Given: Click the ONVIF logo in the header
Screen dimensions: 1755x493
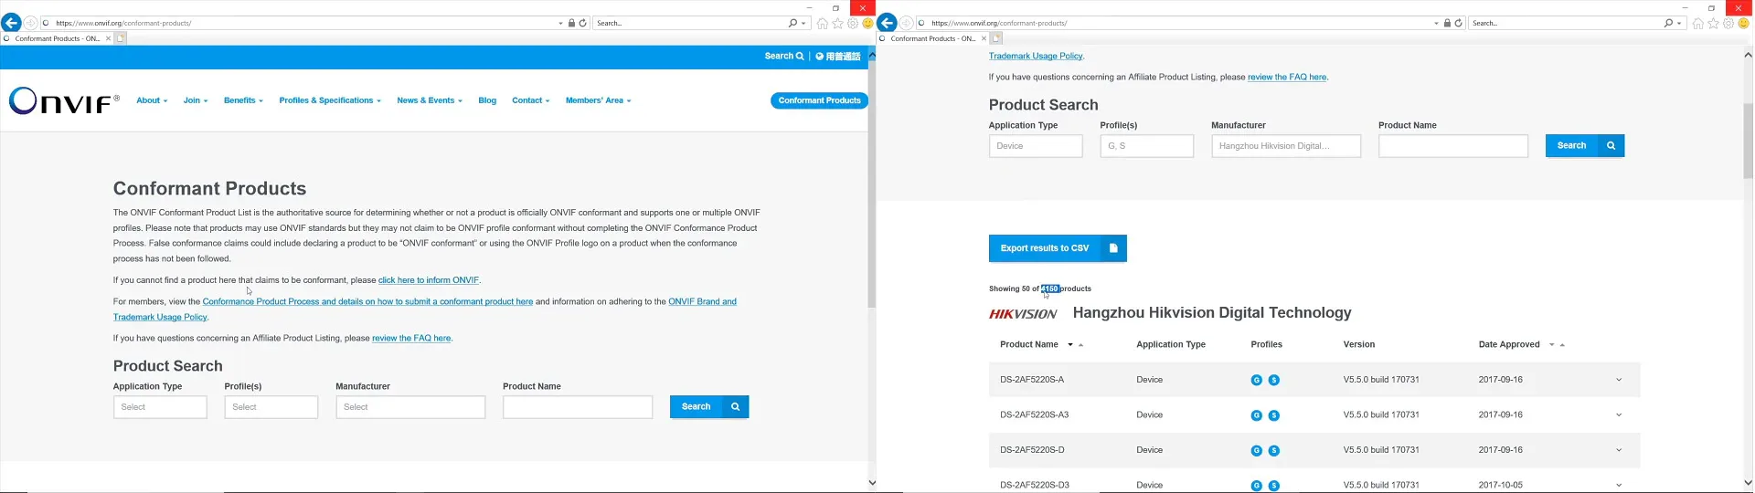Looking at the screenshot, I should coord(64,100).
